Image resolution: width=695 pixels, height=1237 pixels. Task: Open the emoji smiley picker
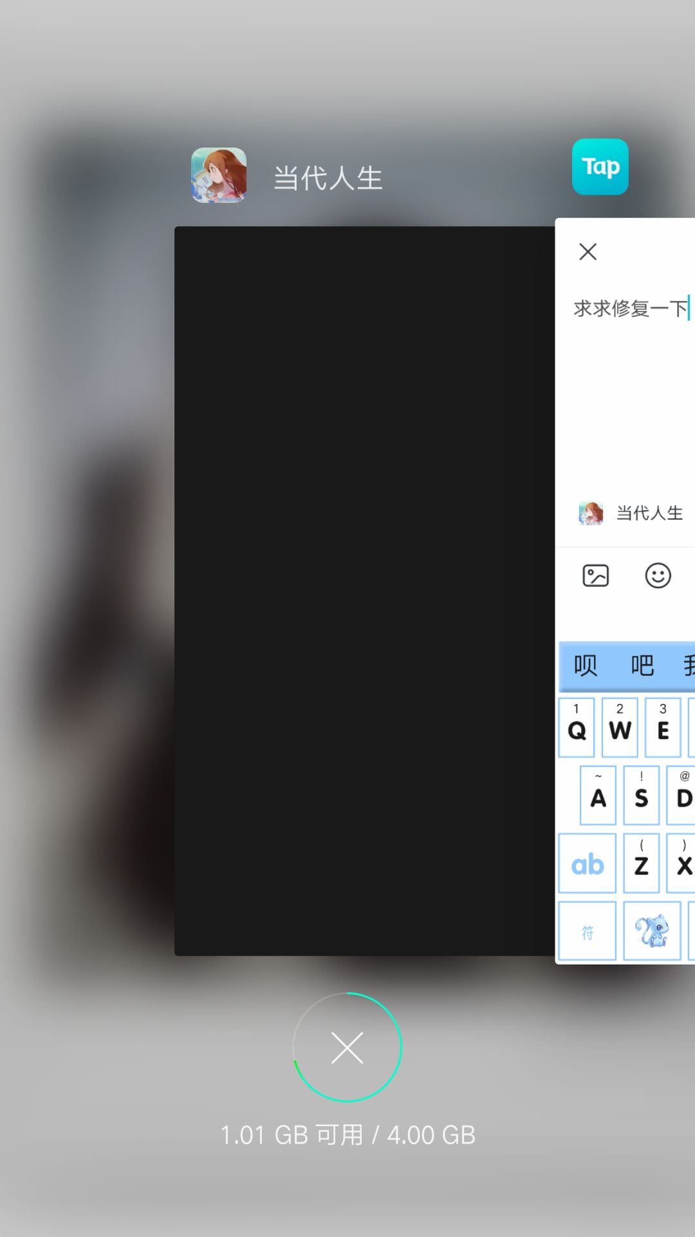[x=658, y=575]
